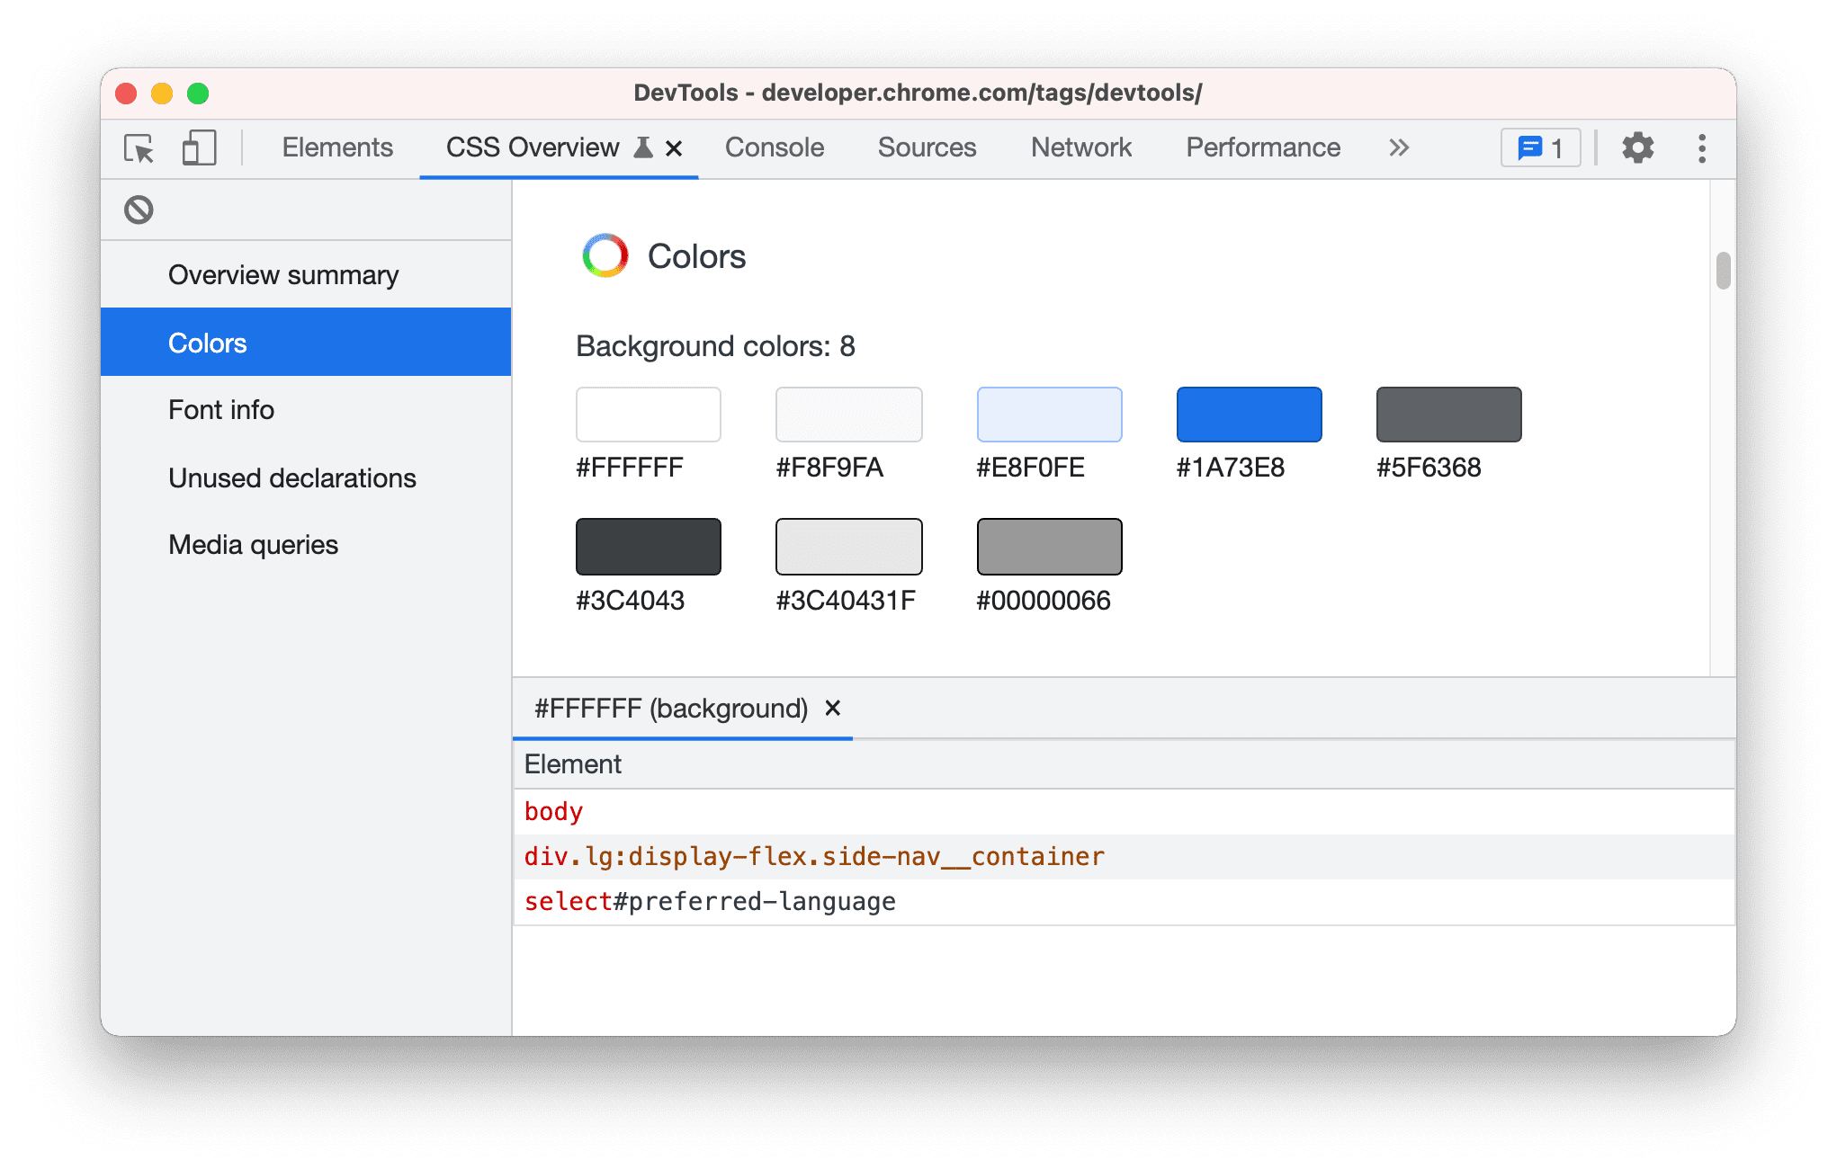Select the #1A73E8 blue background color swatch
The width and height of the screenshot is (1837, 1169).
(x=1250, y=414)
